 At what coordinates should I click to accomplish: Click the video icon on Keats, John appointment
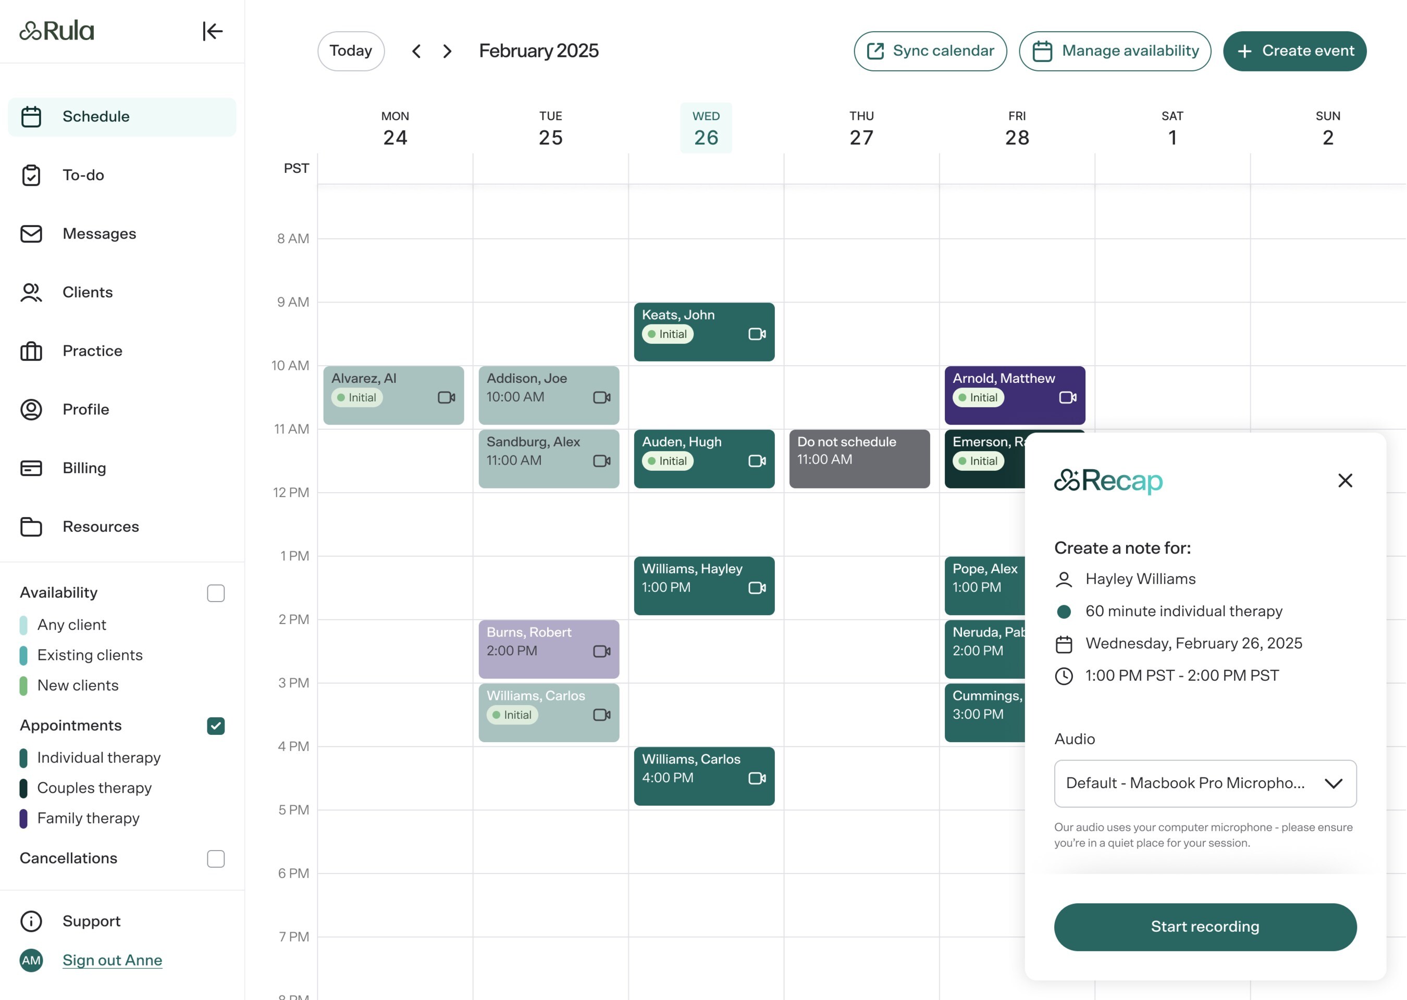coord(757,334)
